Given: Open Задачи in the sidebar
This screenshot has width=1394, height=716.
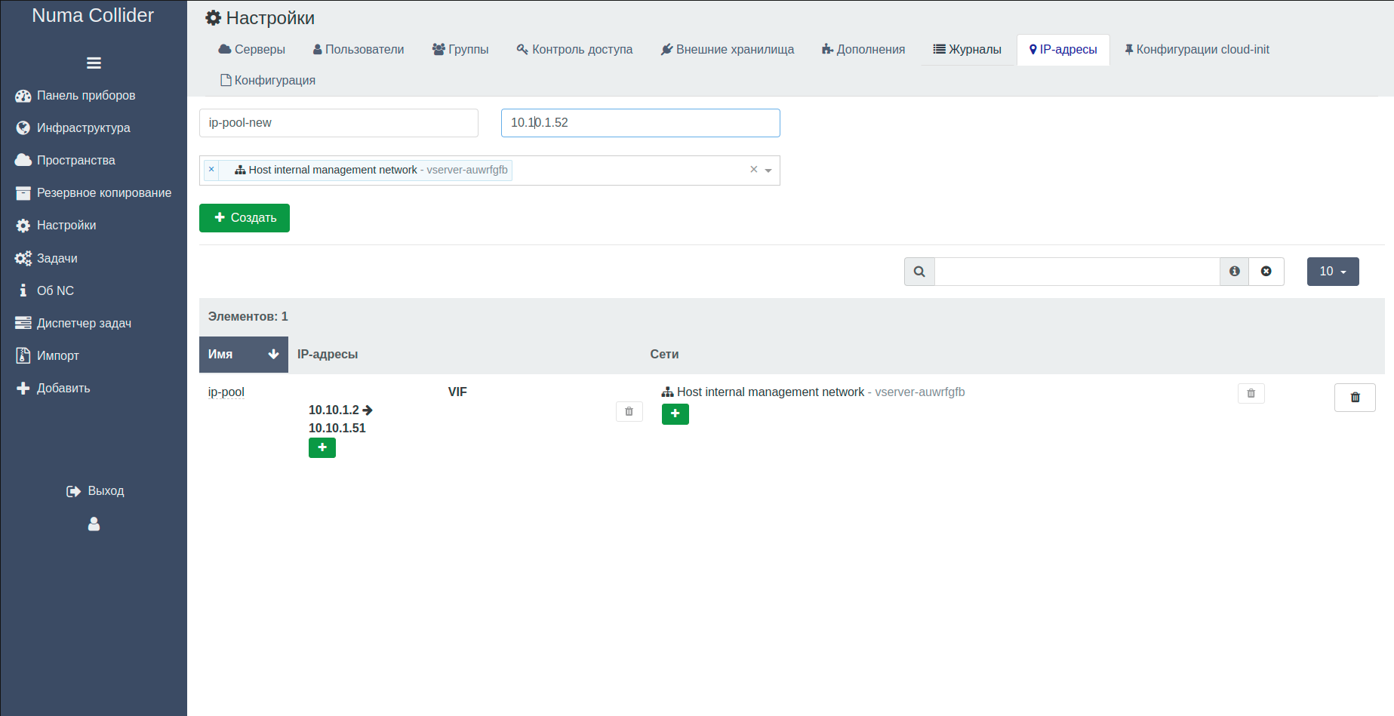Looking at the screenshot, I should click(47, 258).
